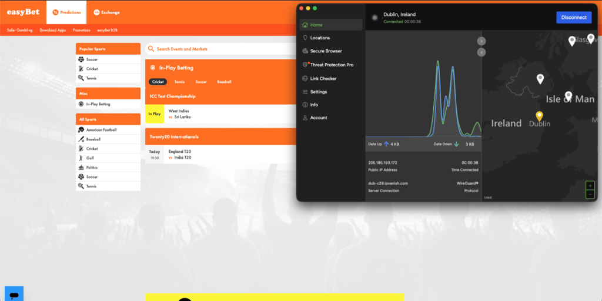This screenshot has height=301, width=602.
Task: Click the Twenty20 Internationals header
Action: (x=221, y=136)
